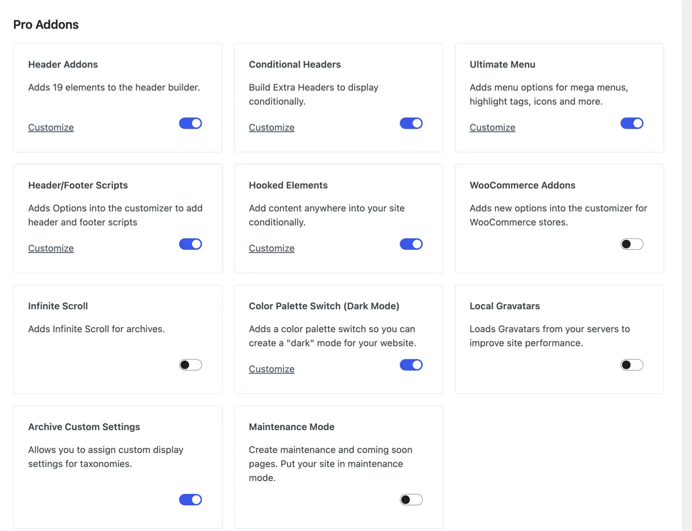Disable Color Palette Switch (Dark Mode)
This screenshot has height=531, width=692.
411,365
